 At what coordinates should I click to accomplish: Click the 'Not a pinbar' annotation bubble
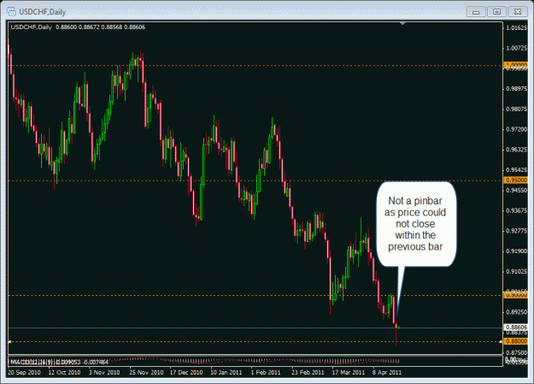(x=415, y=224)
